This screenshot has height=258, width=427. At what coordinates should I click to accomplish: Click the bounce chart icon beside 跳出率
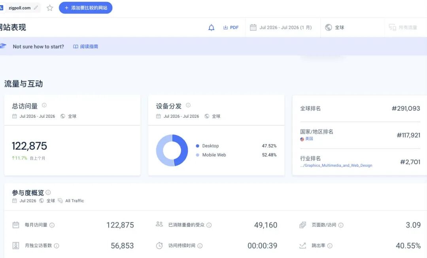pos(302,245)
